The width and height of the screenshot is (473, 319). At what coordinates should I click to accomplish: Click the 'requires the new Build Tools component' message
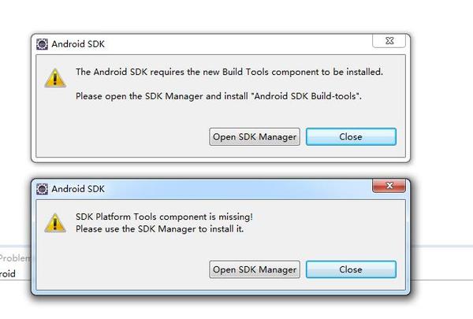point(229,72)
